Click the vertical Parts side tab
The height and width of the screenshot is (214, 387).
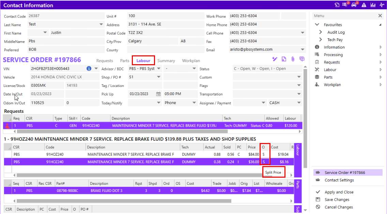tap(298, 191)
